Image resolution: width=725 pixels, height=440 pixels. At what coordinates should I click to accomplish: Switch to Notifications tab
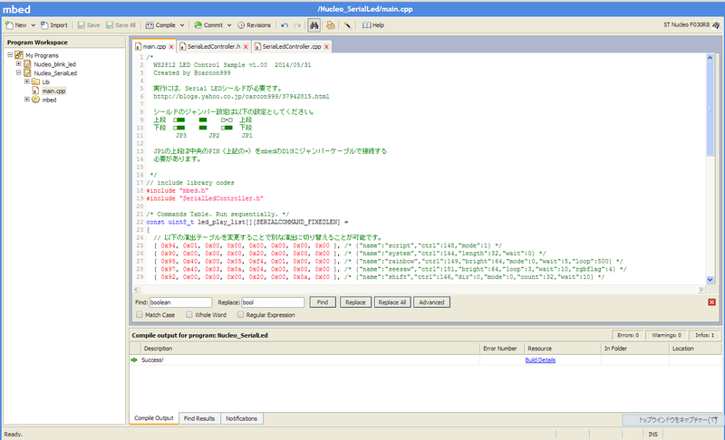coord(241,419)
